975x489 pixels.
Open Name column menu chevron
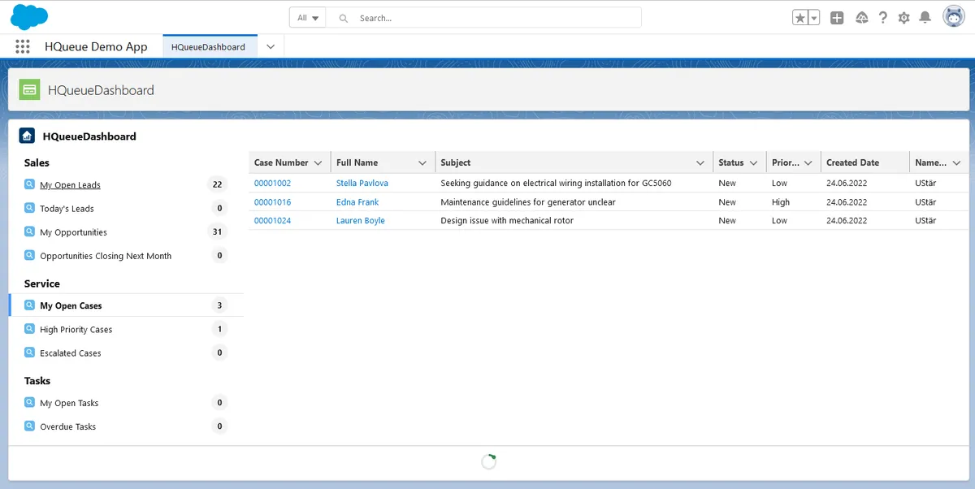point(956,163)
